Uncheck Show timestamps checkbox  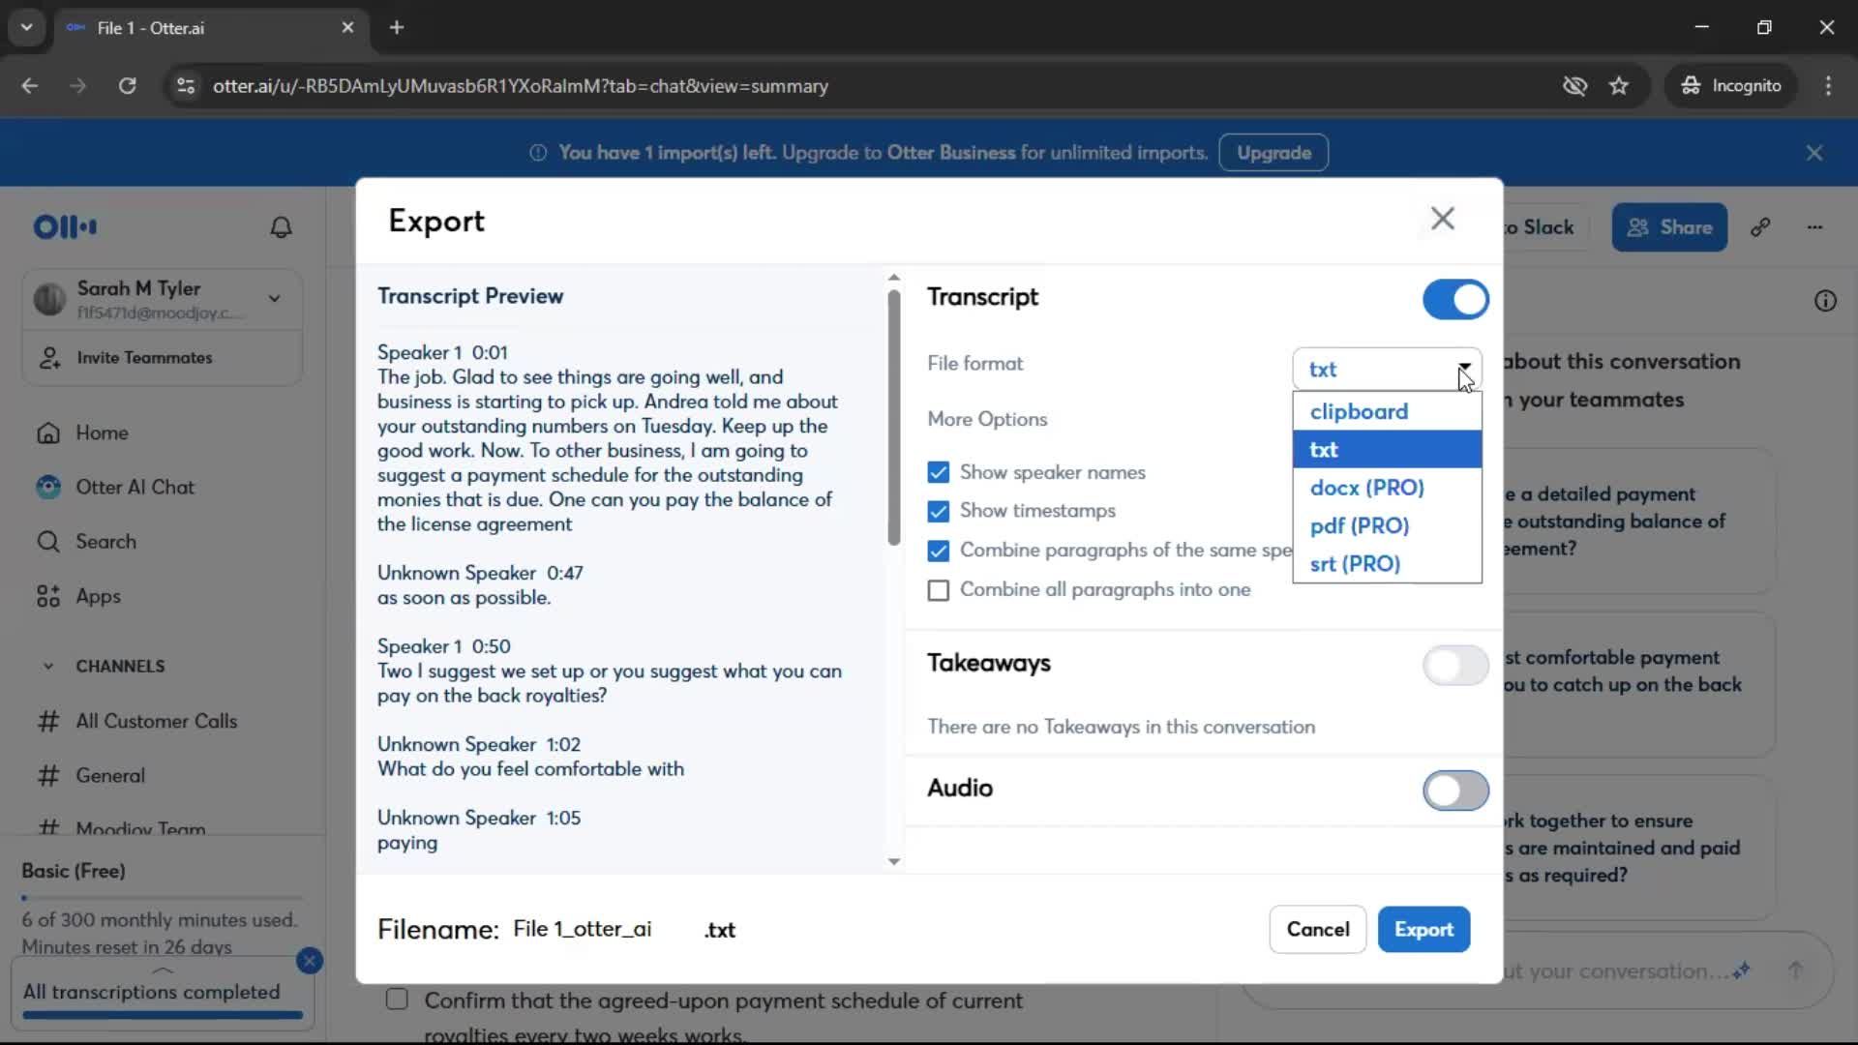(938, 511)
